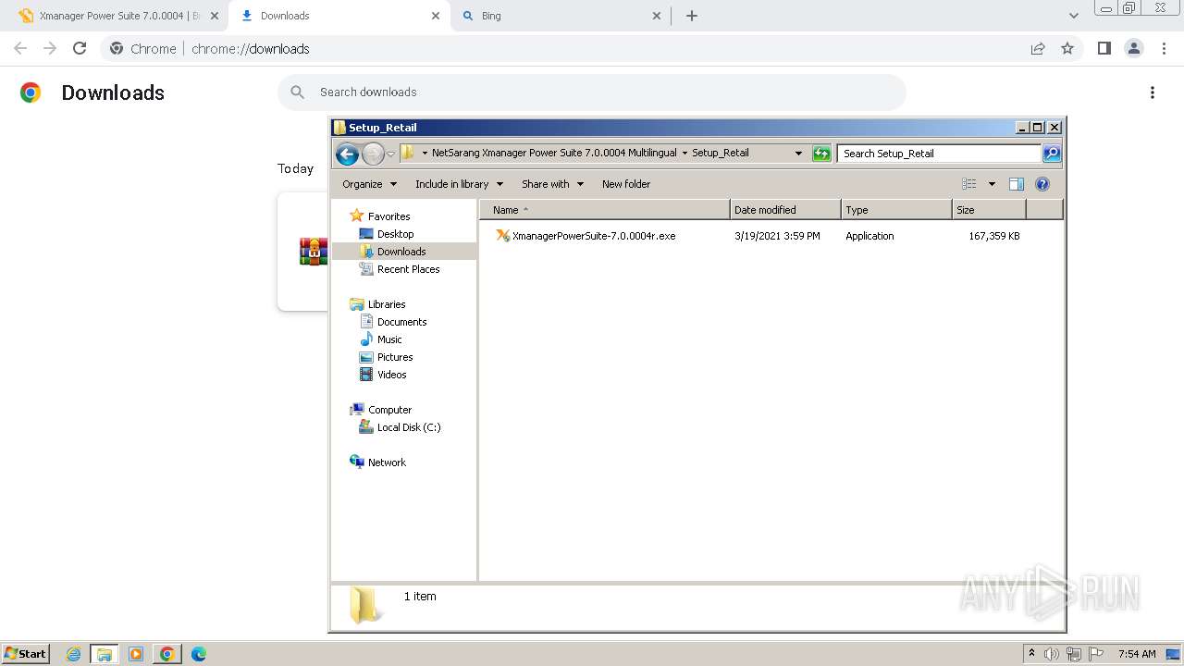Click the Action Center flag icon in tray

tap(1096, 654)
